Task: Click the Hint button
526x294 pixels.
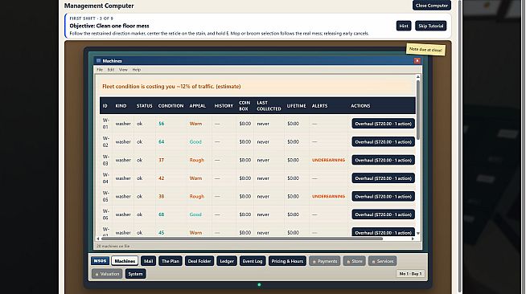Action: tap(404, 26)
